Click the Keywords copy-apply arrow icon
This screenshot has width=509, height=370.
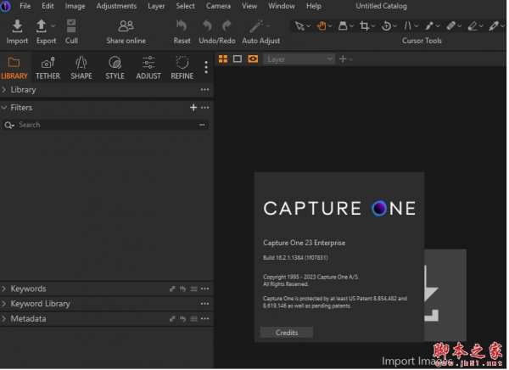tap(172, 289)
